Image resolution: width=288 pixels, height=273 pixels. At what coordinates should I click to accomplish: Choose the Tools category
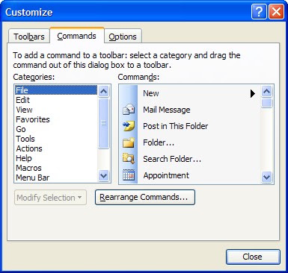coord(56,139)
